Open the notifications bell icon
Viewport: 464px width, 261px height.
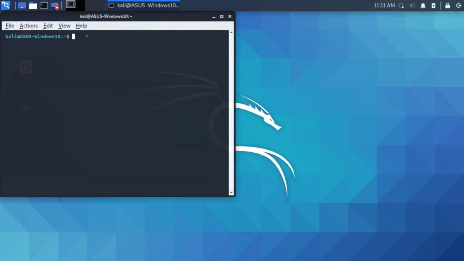(x=423, y=5)
